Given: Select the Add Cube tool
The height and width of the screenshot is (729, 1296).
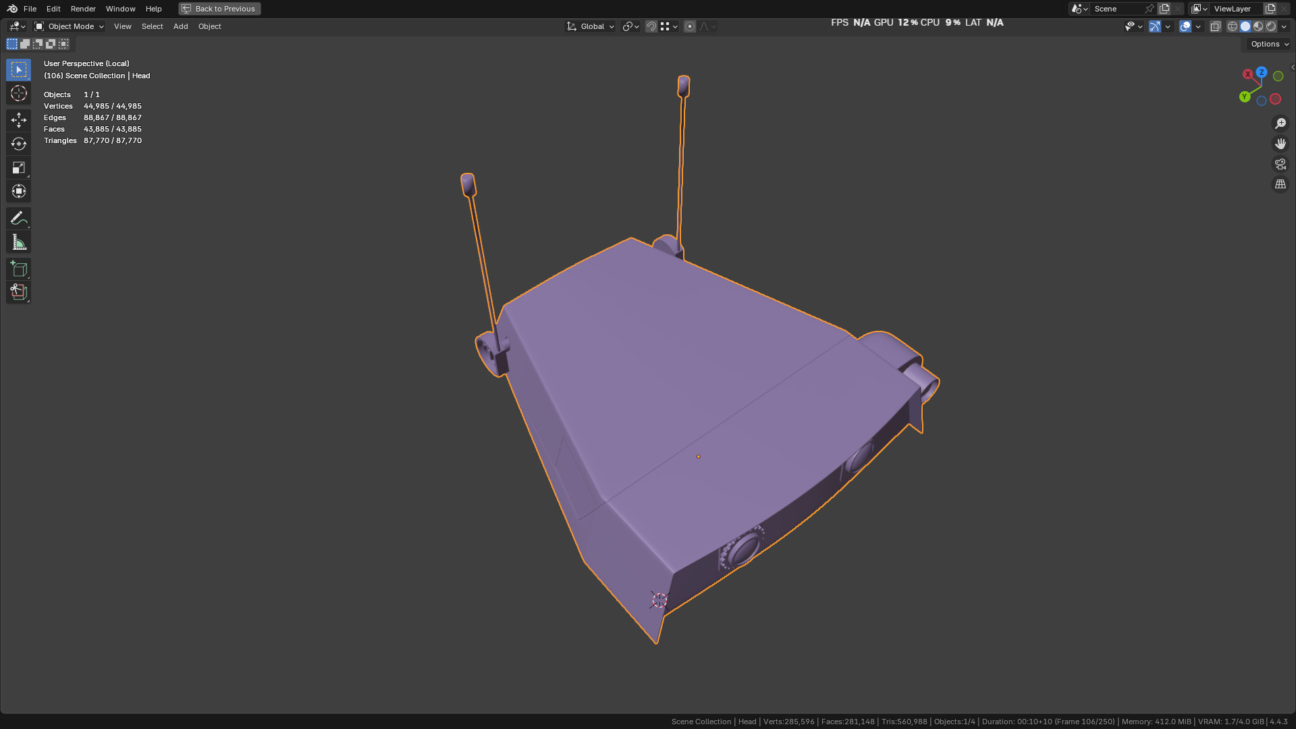Looking at the screenshot, I should pyautogui.click(x=18, y=269).
